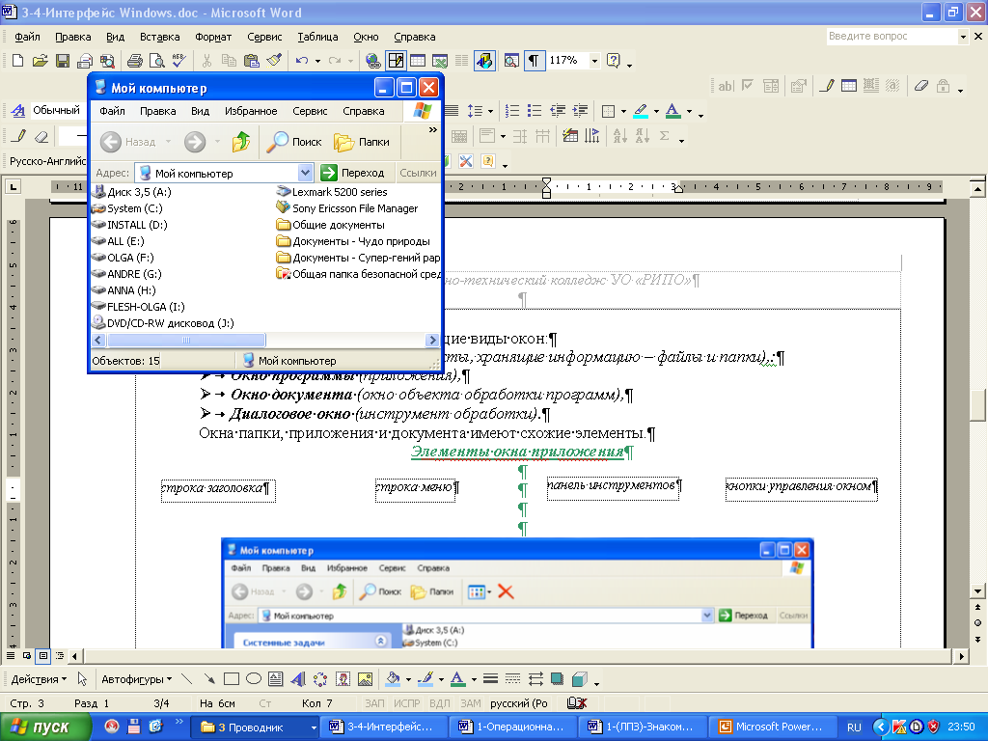Select the Общие документы folder
The width and height of the screenshot is (988, 741).
(x=330, y=224)
